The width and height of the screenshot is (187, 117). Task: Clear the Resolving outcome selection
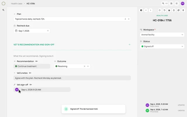tap(84, 66)
